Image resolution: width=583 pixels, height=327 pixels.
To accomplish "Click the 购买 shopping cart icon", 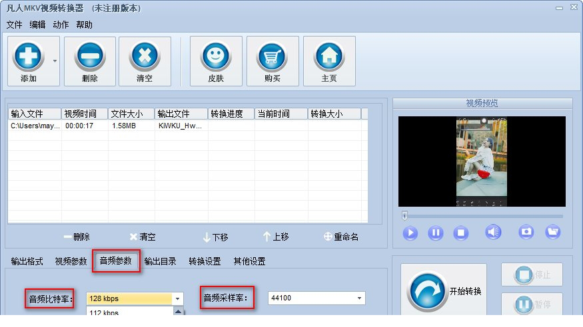I will (272, 56).
